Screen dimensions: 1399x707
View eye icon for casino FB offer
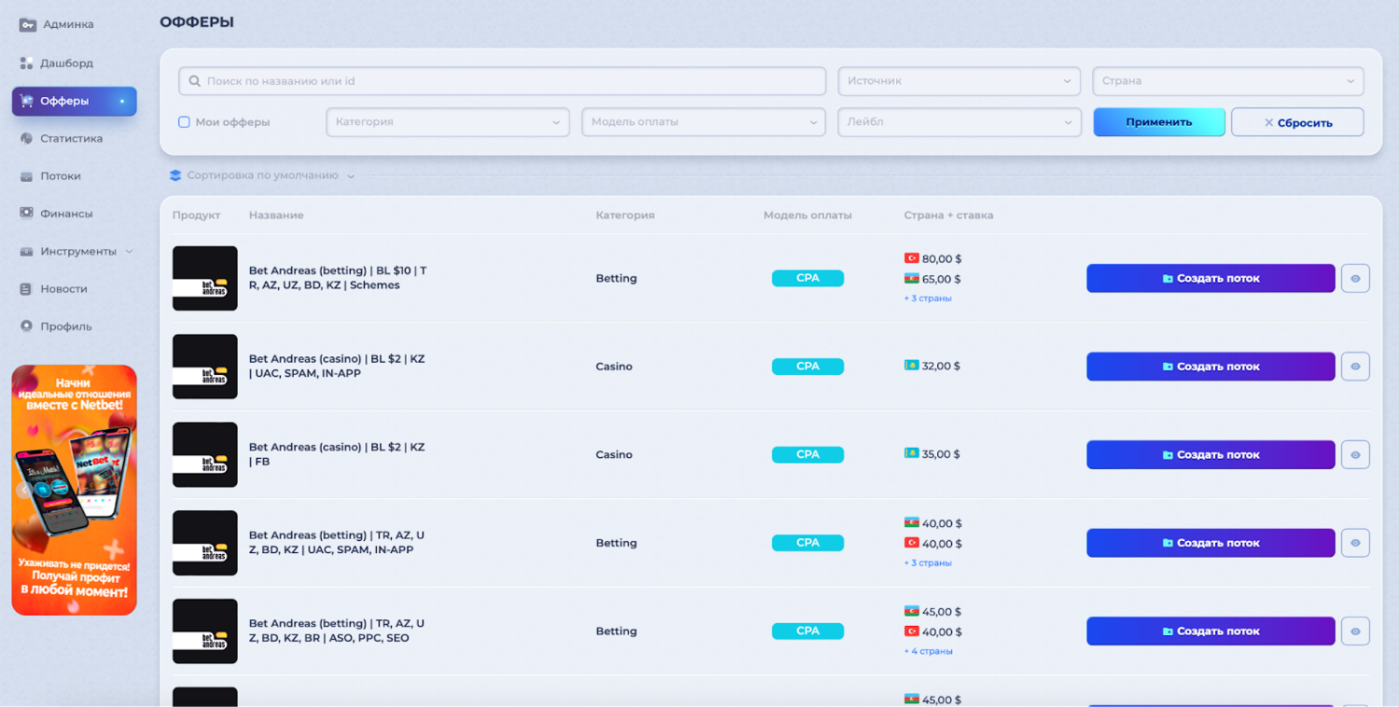pos(1355,454)
